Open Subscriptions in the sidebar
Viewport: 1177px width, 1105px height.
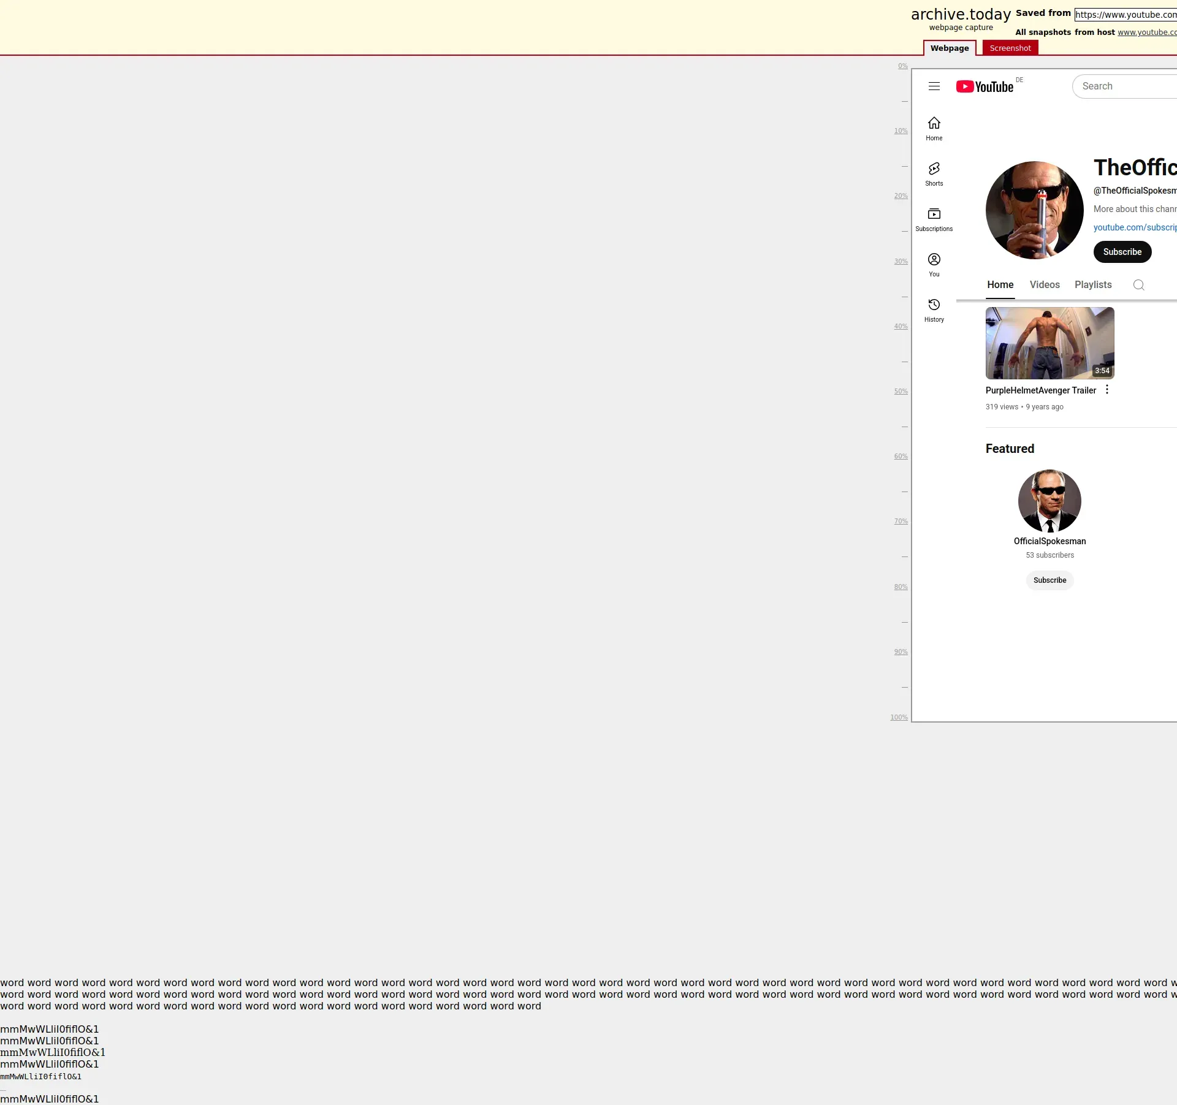click(x=934, y=219)
